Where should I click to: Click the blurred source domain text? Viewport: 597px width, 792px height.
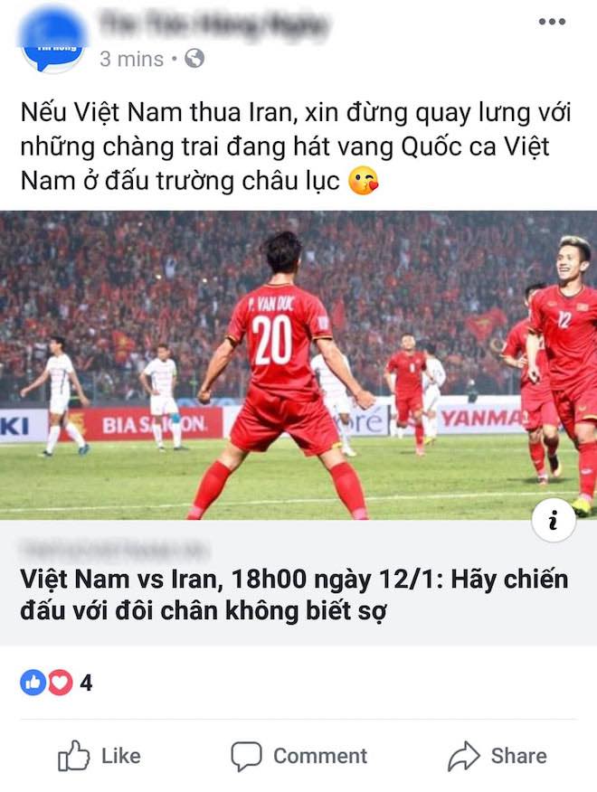[x=114, y=548]
